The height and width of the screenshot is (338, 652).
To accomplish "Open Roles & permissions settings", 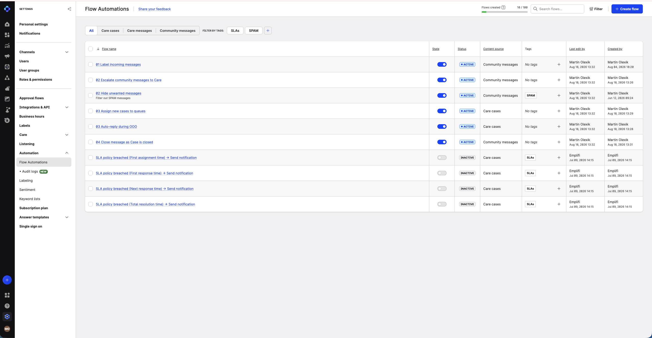I will tap(36, 79).
